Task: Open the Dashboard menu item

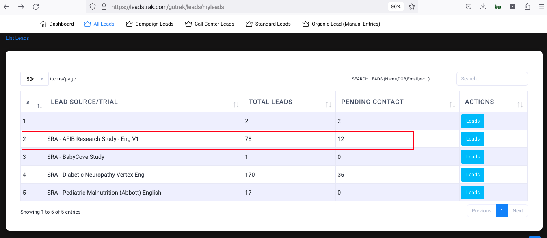Action: click(57, 24)
